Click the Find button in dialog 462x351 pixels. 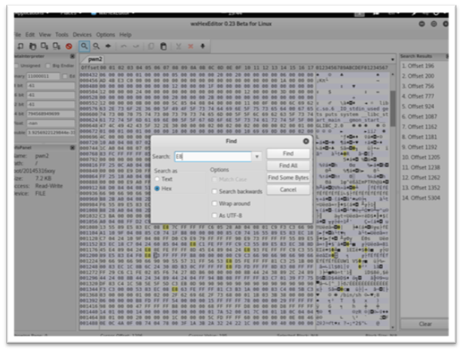(288, 154)
